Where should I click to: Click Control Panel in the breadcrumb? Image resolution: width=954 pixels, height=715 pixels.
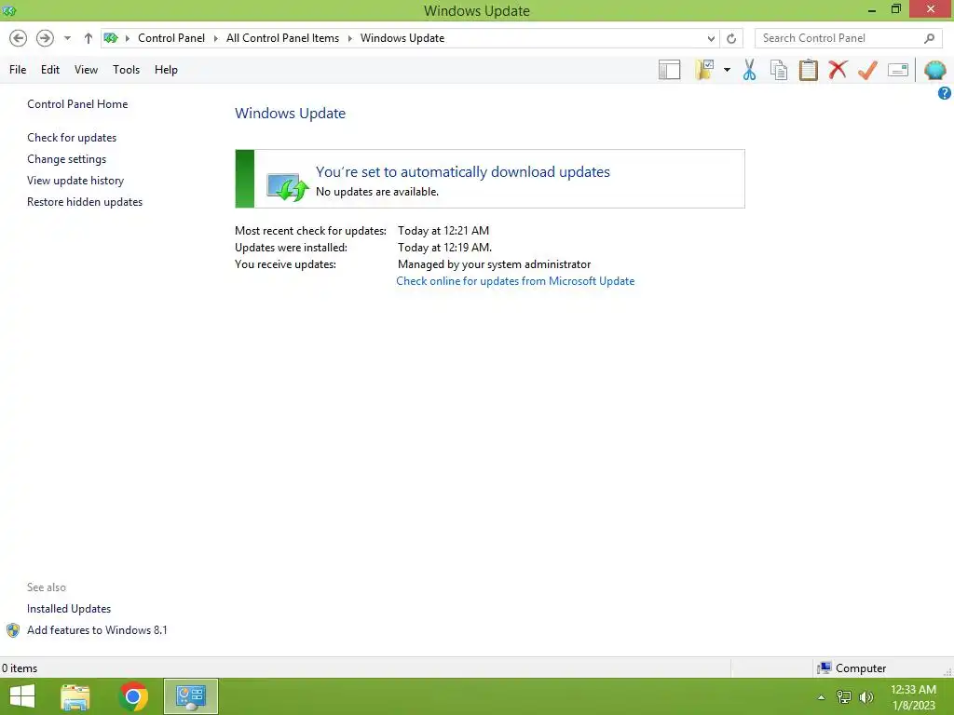click(171, 38)
